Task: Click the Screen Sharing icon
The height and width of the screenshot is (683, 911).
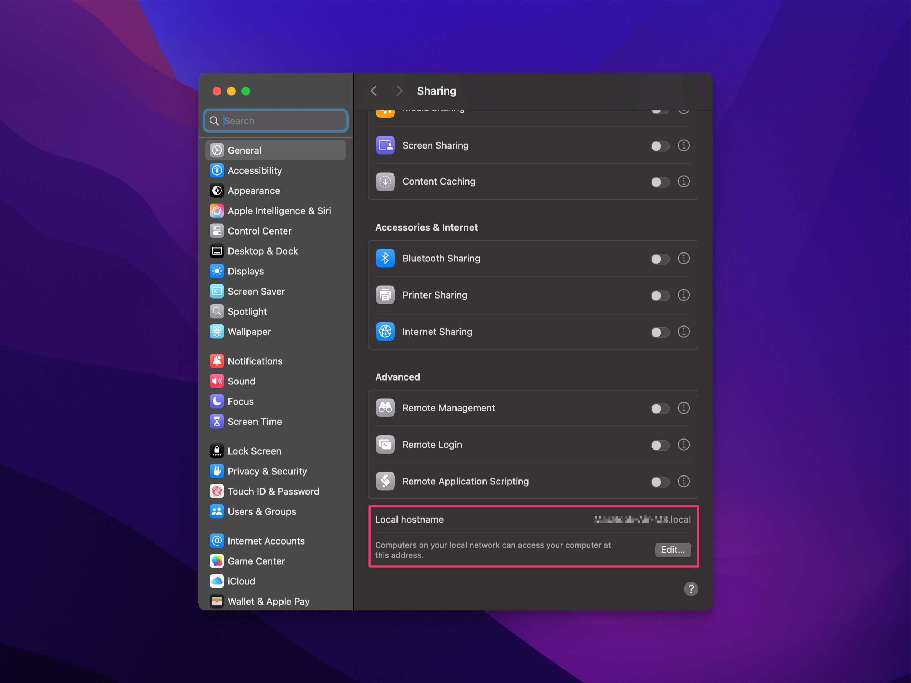Action: [386, 144]
